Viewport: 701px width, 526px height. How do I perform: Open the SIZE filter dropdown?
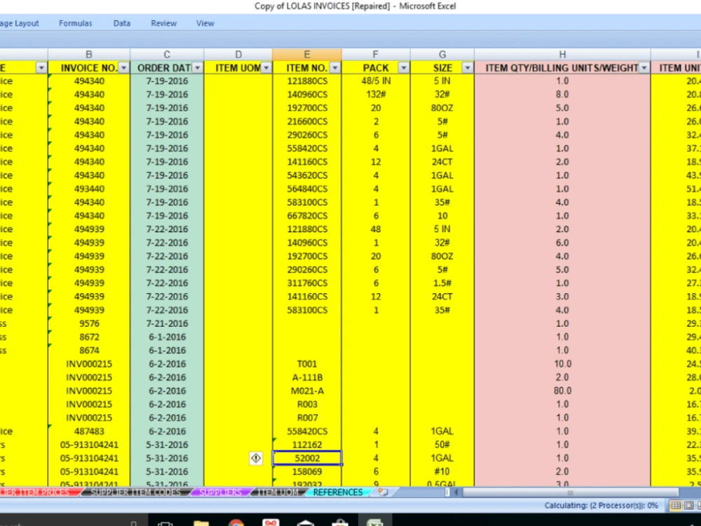(x=467, y=67)
